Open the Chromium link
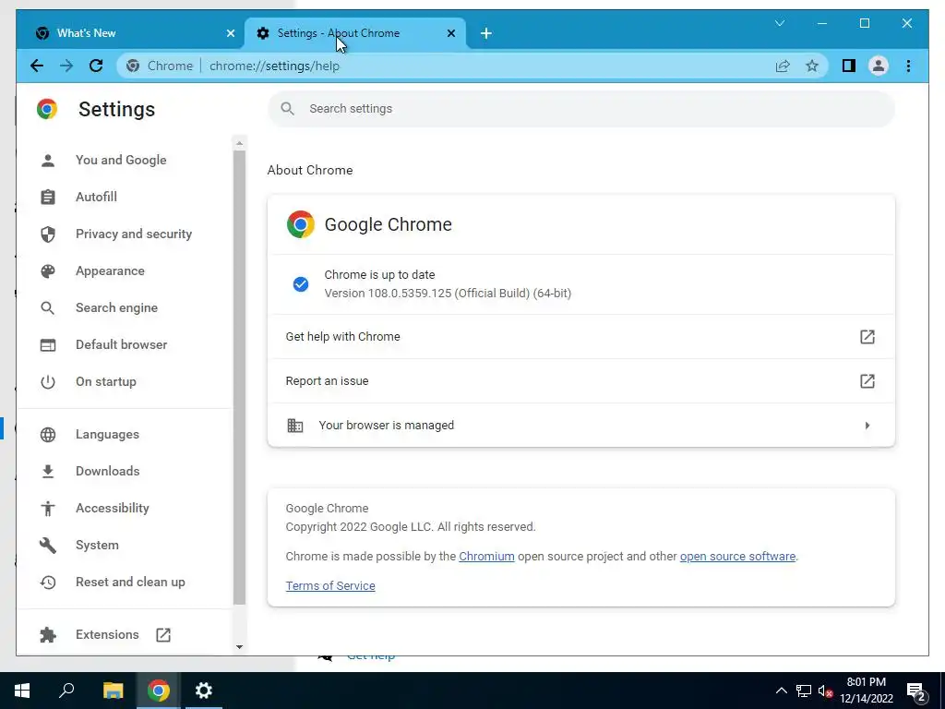The image size is (945, 709). pyautogui.click(x=486, y=557)
